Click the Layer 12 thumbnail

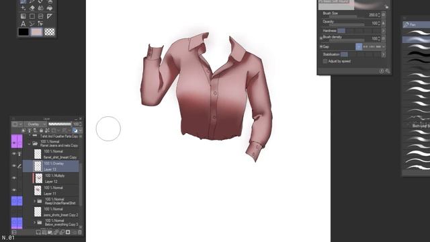click(39, 178)
